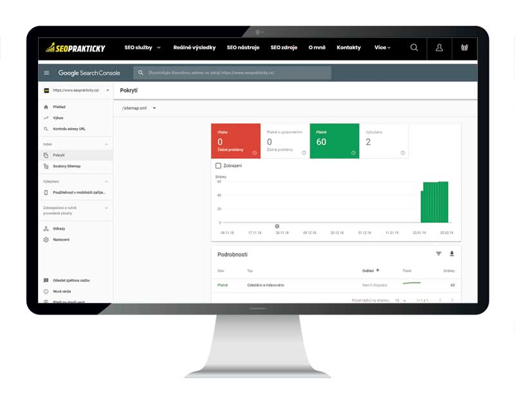The height and width of the screenshot is (400, 515).
Task: Open the website search magnifier icon
Action: click(x=414, y=48)
